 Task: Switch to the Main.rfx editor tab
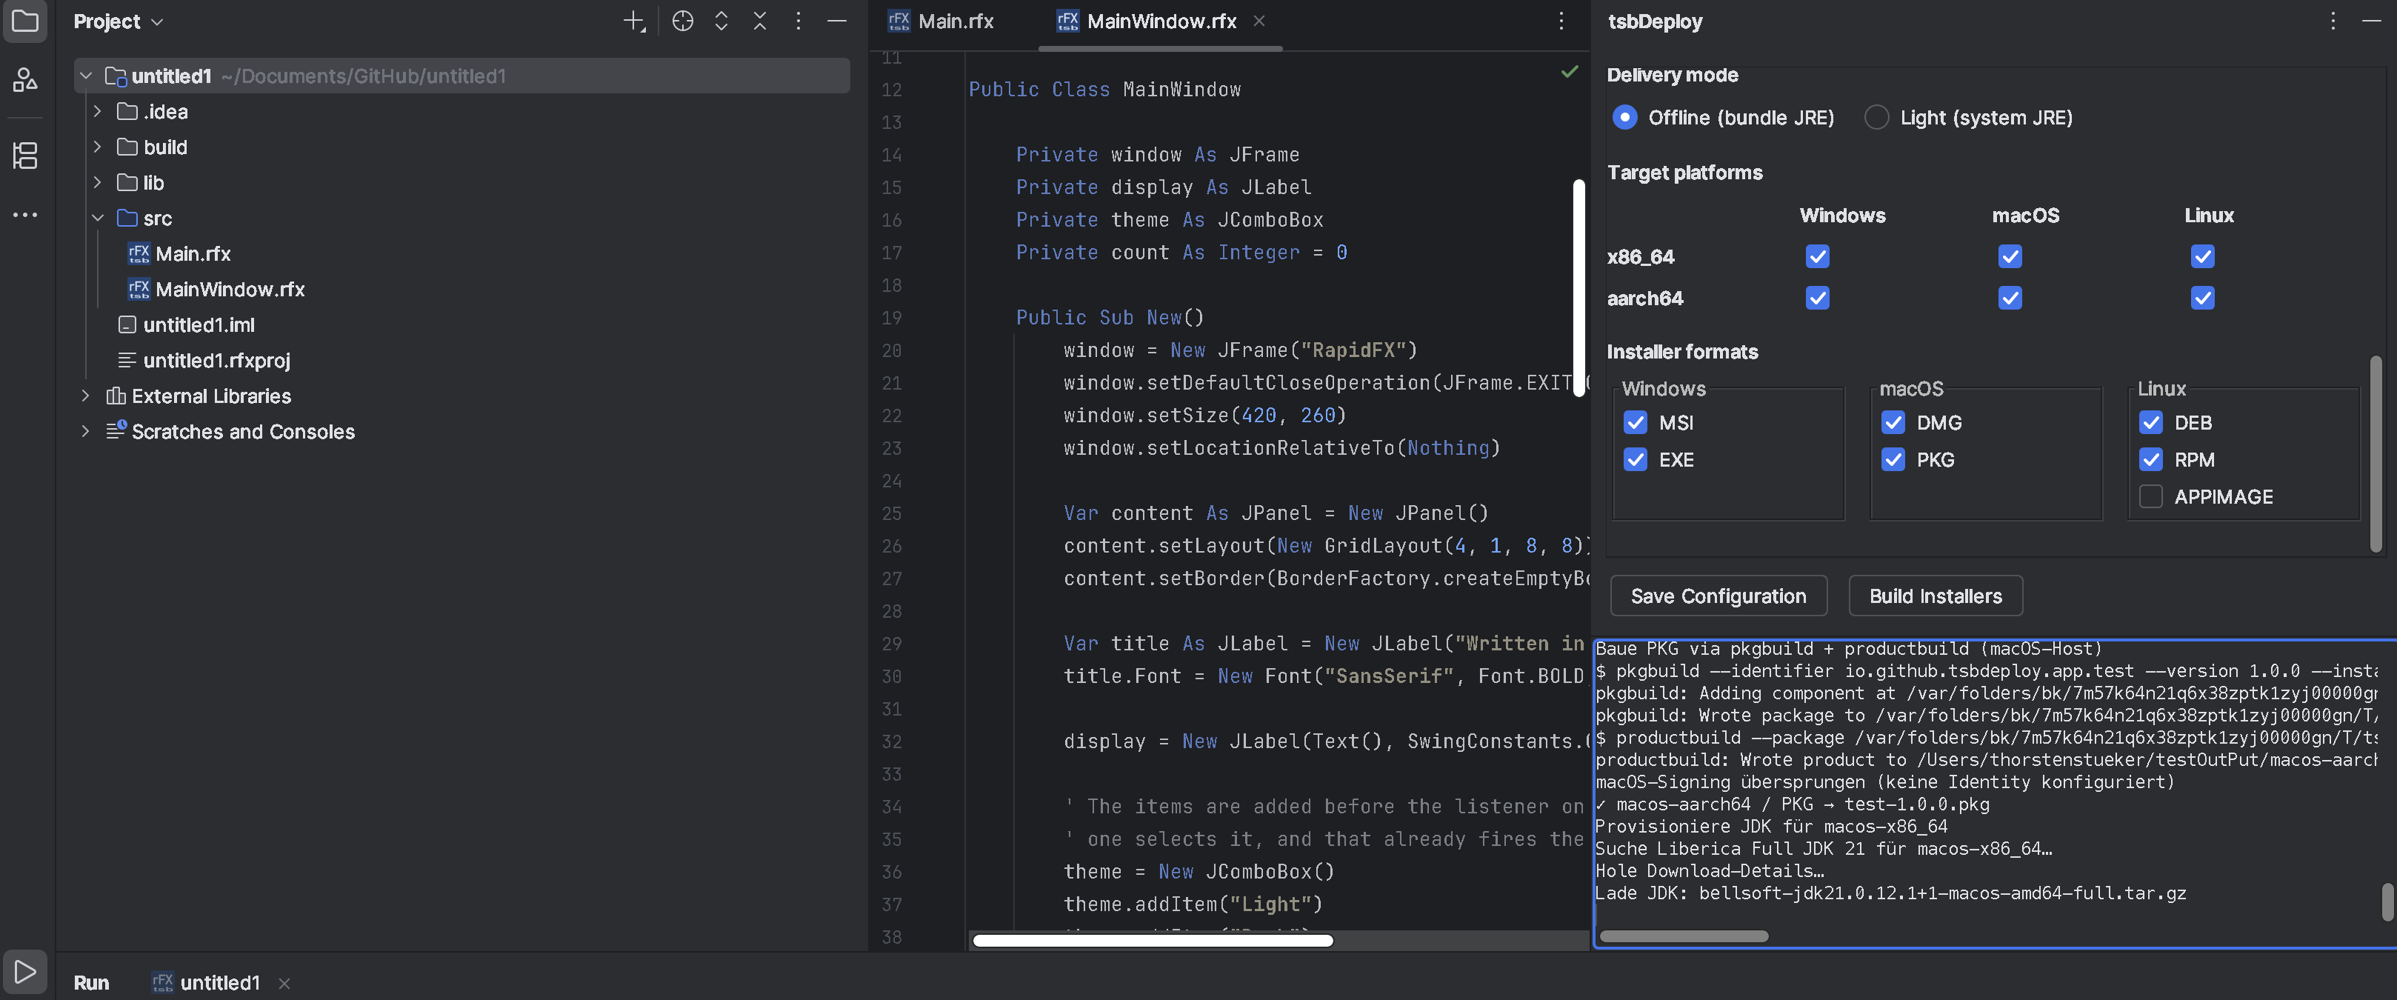coord(941,21)
